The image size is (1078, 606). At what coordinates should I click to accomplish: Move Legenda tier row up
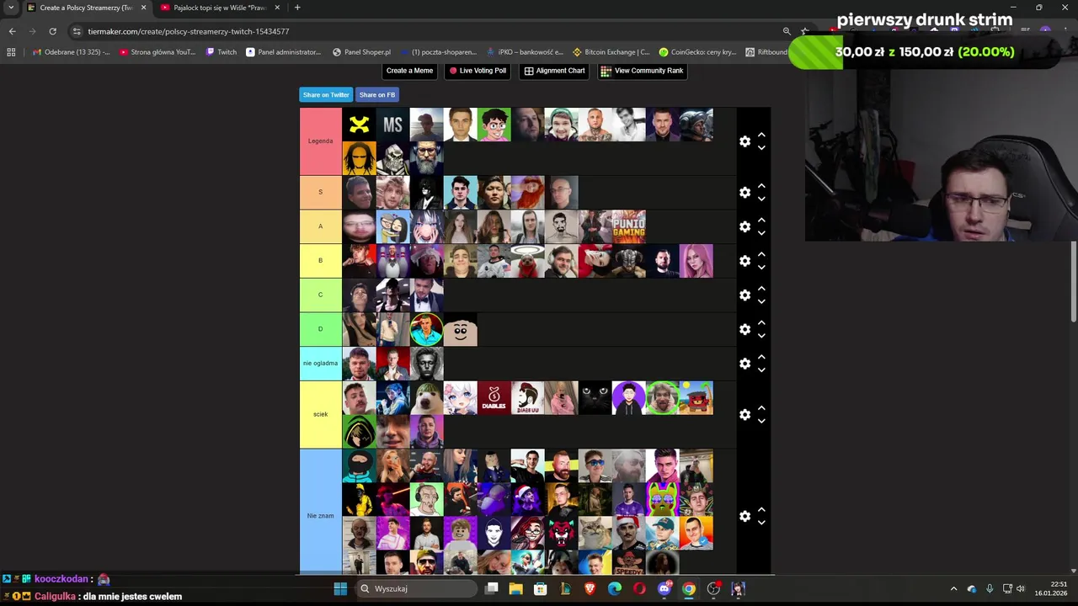761,135
